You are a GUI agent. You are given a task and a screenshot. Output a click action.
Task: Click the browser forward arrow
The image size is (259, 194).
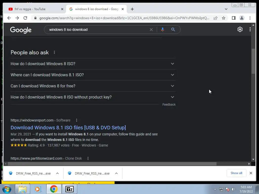(17, 18)
